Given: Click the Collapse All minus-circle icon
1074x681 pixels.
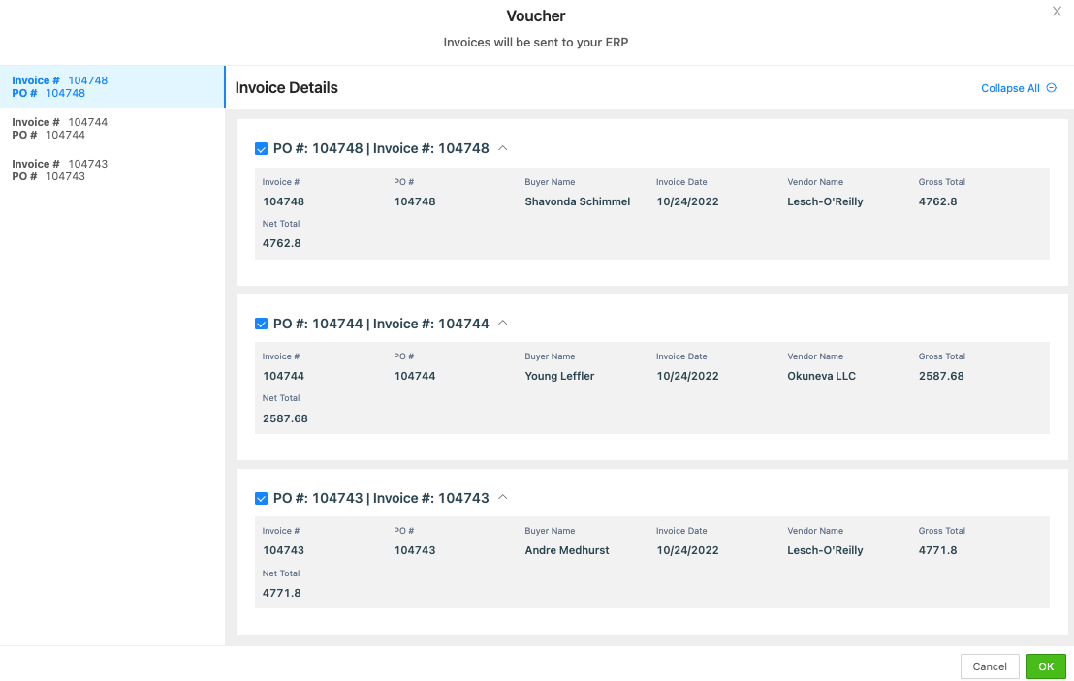Looking at the screenshot, I should pyautogui.click(x=1052, y=87).
